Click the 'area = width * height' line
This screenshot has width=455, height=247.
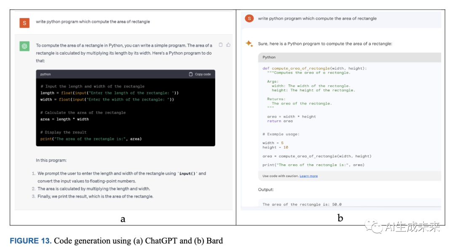(292, 116)
